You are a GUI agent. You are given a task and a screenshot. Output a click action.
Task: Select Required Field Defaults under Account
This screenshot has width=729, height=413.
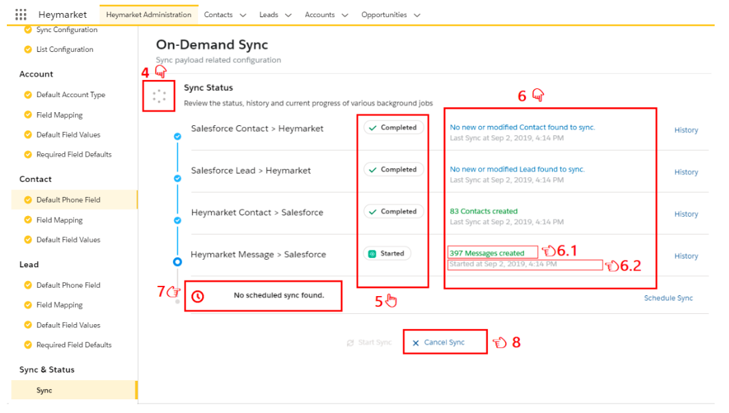[74, 155]
